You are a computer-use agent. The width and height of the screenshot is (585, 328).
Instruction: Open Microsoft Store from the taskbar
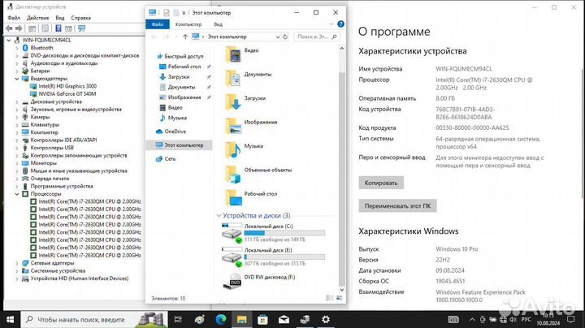(x=262, y=319)
